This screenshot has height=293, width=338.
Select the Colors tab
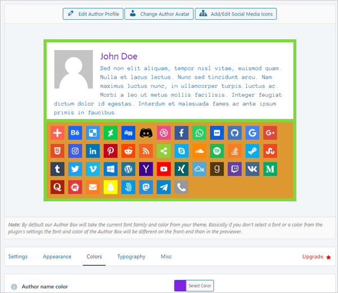(94, 256)
